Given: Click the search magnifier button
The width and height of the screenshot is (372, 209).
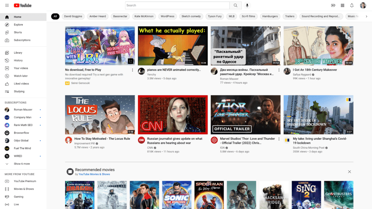Looking at the screenshot, I should click(x=235, y=5).
